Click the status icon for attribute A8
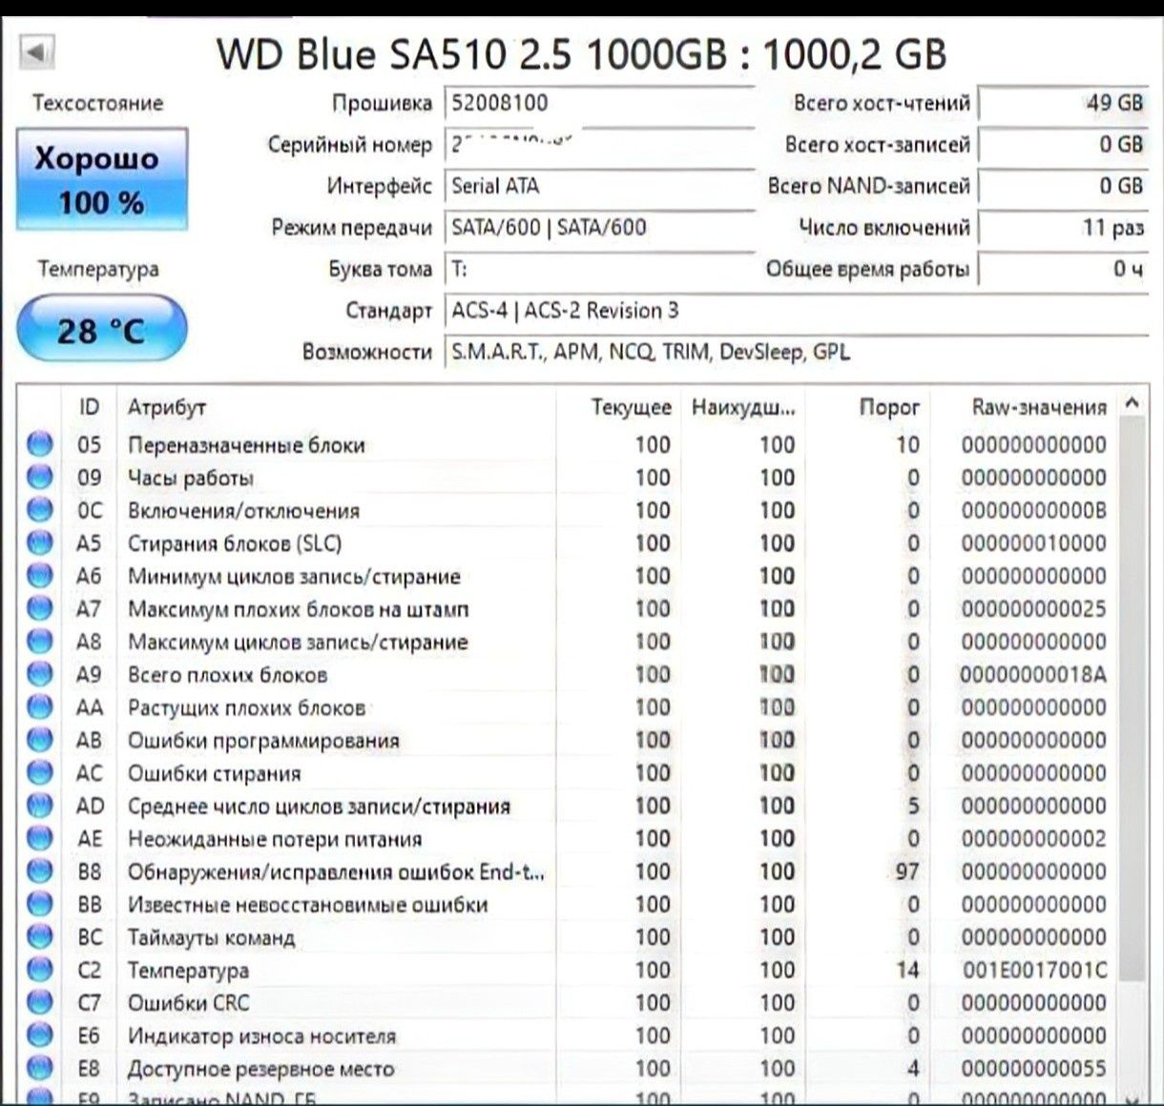This screenshot has height=1106, width=1164. pyautogui.click(x=40, y=642)
